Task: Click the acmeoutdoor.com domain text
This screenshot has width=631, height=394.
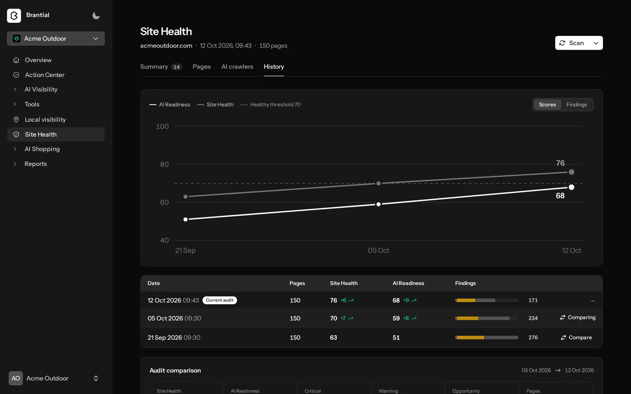Action: (x=166, y=46)
